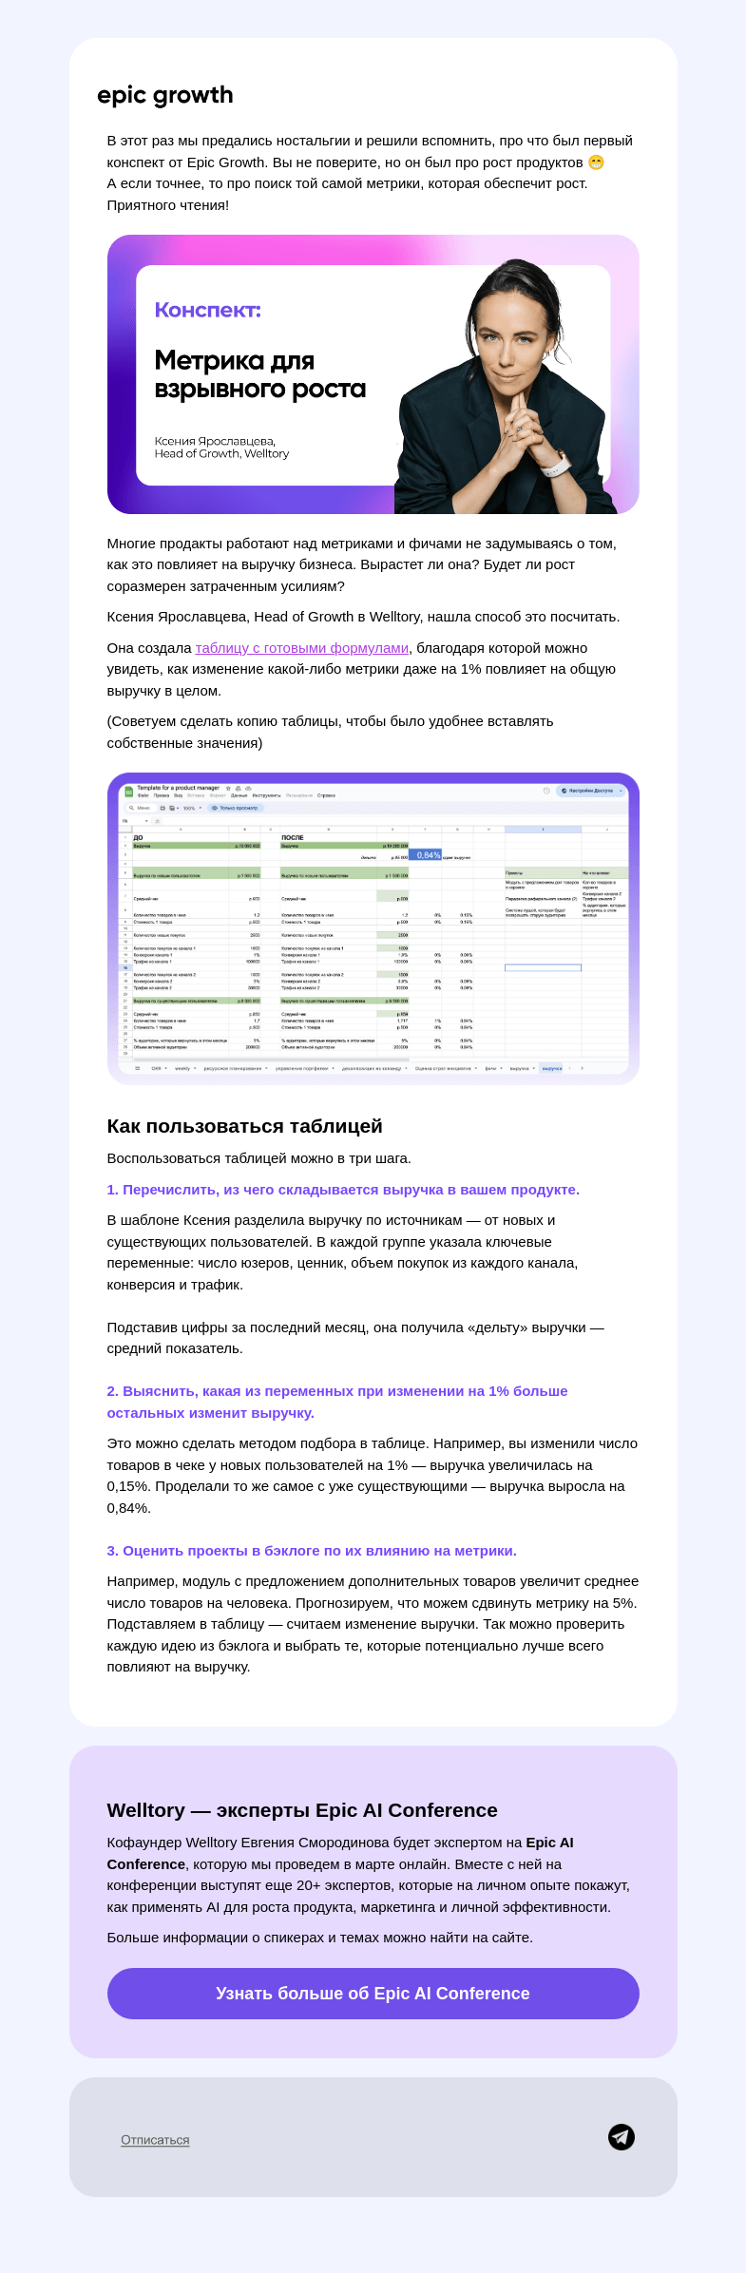Click the 'Отписаться' unsubscribe link
This screenshot has width=746, height=2273.
155,2140
